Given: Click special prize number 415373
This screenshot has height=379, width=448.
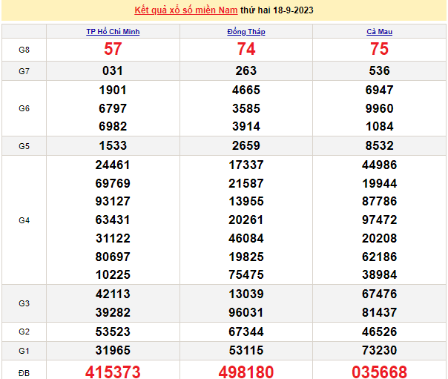Looking at the screenshot, I should click(x=113, y=372).
